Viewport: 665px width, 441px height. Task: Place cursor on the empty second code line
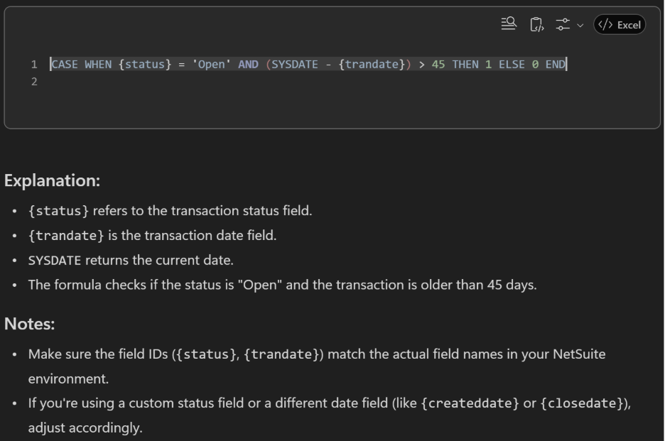(213, 82)
